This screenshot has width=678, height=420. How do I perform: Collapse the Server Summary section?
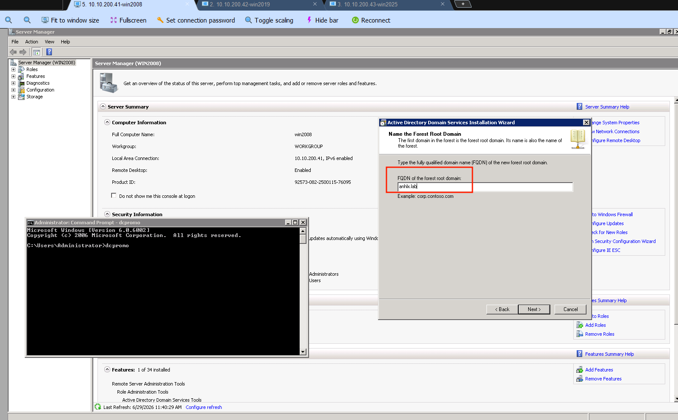pos(103,106)
